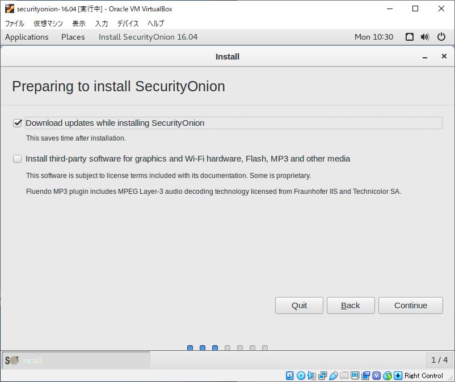Open the ヘルプ menu
The height and width of the screenshot is (382, 455).
pos(156,23)
